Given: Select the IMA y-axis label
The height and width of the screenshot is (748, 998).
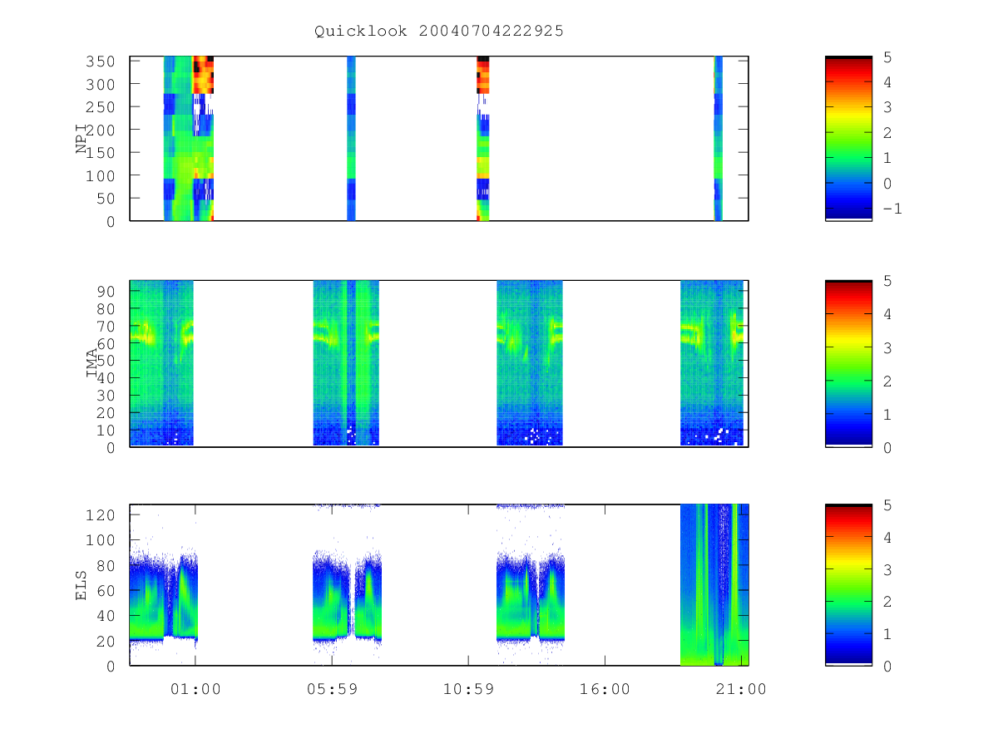Looking at the screenshot, I should pyautogui.click(x=91, y=363).
